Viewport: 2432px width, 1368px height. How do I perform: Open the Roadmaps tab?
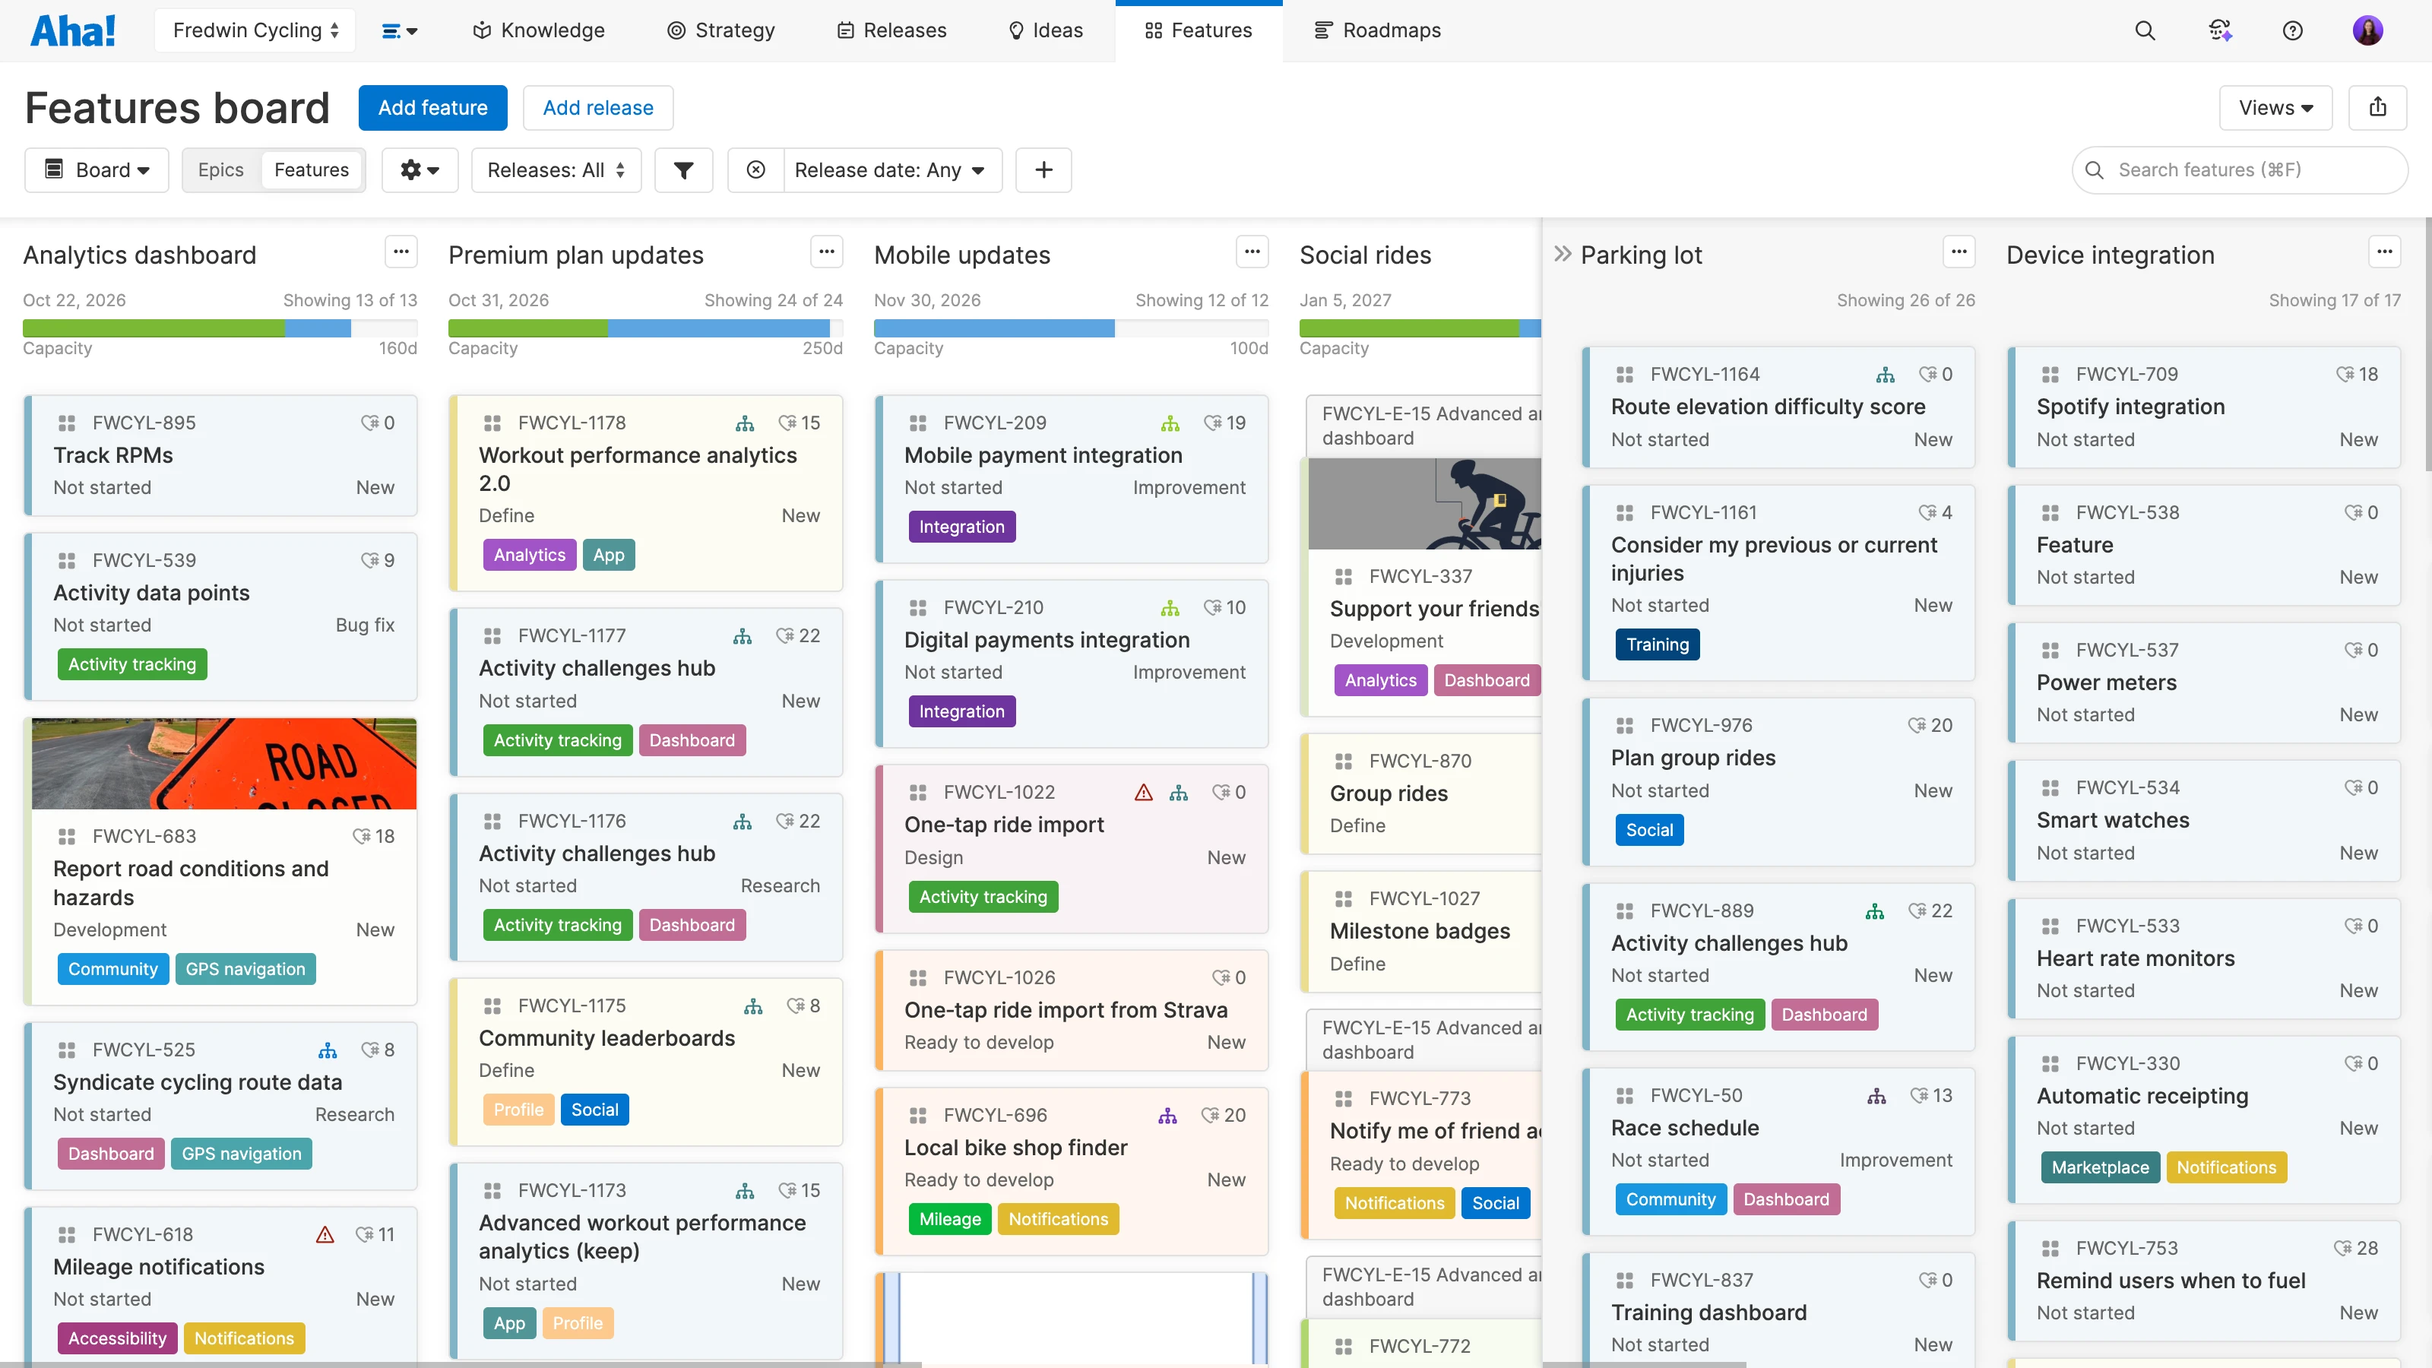(x=1377, y=30)
